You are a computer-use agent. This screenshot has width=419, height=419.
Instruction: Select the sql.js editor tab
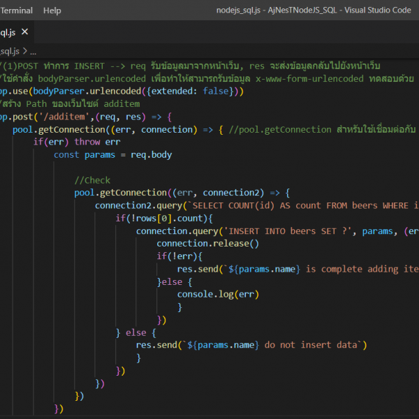click(7, 32)
